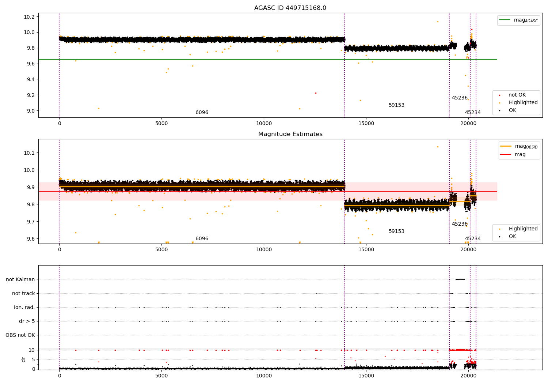Click the '59153' annotation in the Magnitude Estimates plot

point(396,231)
